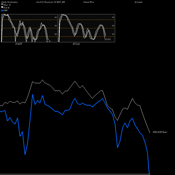Click the 50 level label in FAST chart

click(56, 26)
